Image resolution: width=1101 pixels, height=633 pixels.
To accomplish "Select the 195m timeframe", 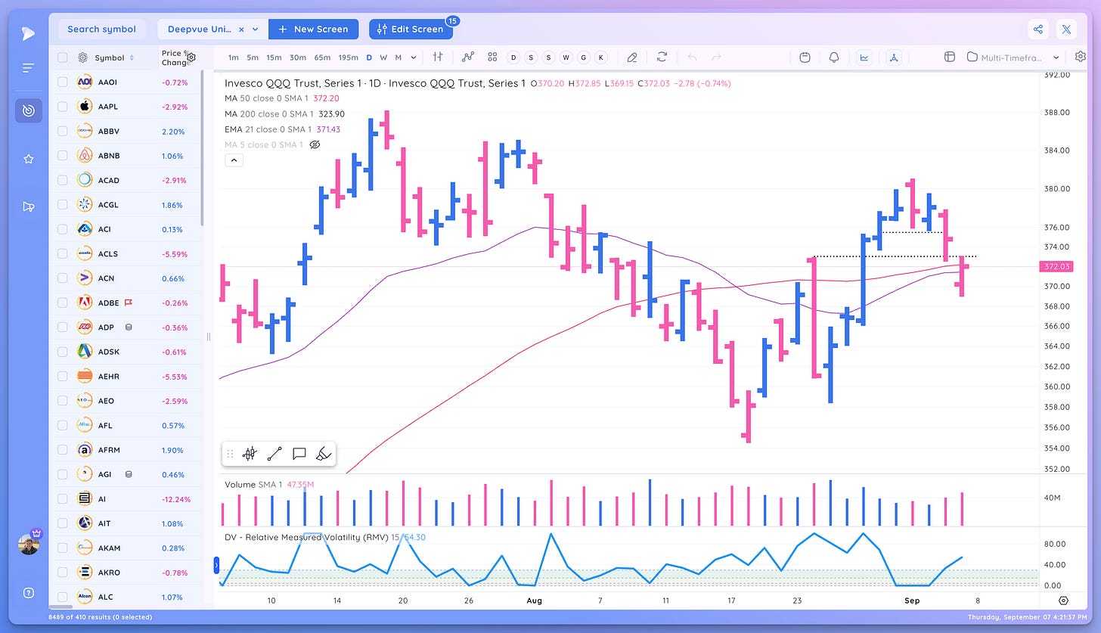I will click(x=348, y=57).
